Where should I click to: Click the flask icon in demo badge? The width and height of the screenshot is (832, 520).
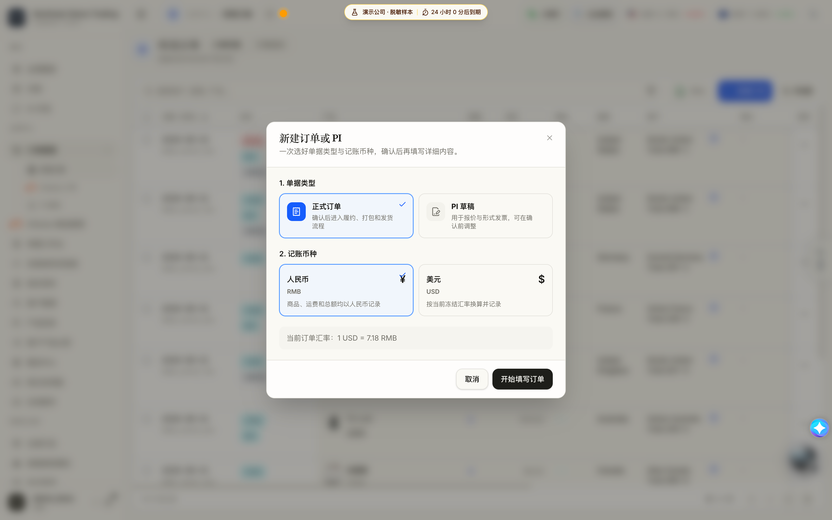354,12
